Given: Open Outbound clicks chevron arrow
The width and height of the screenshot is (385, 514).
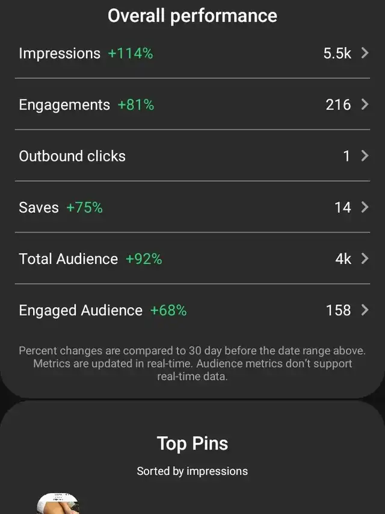Looking at the screenshot, I should (x=365, y=155).
